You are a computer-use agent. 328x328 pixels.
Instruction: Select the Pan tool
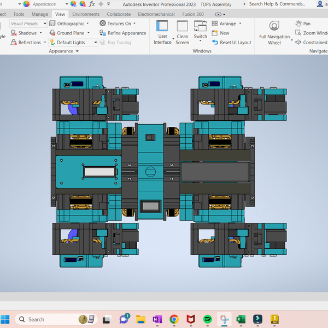coord(303,24)
